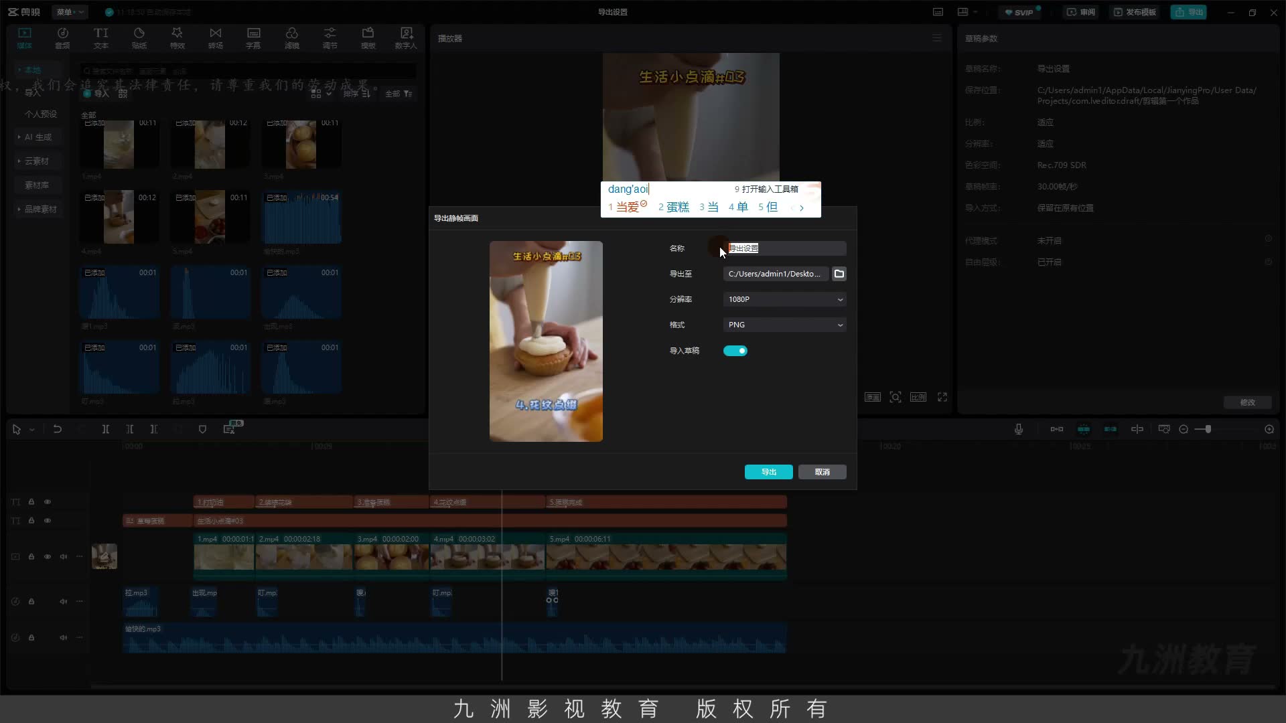1286x723 pixels.
Task: Click the undo arrow in timeline toolbar
Action: coord(58,429)
